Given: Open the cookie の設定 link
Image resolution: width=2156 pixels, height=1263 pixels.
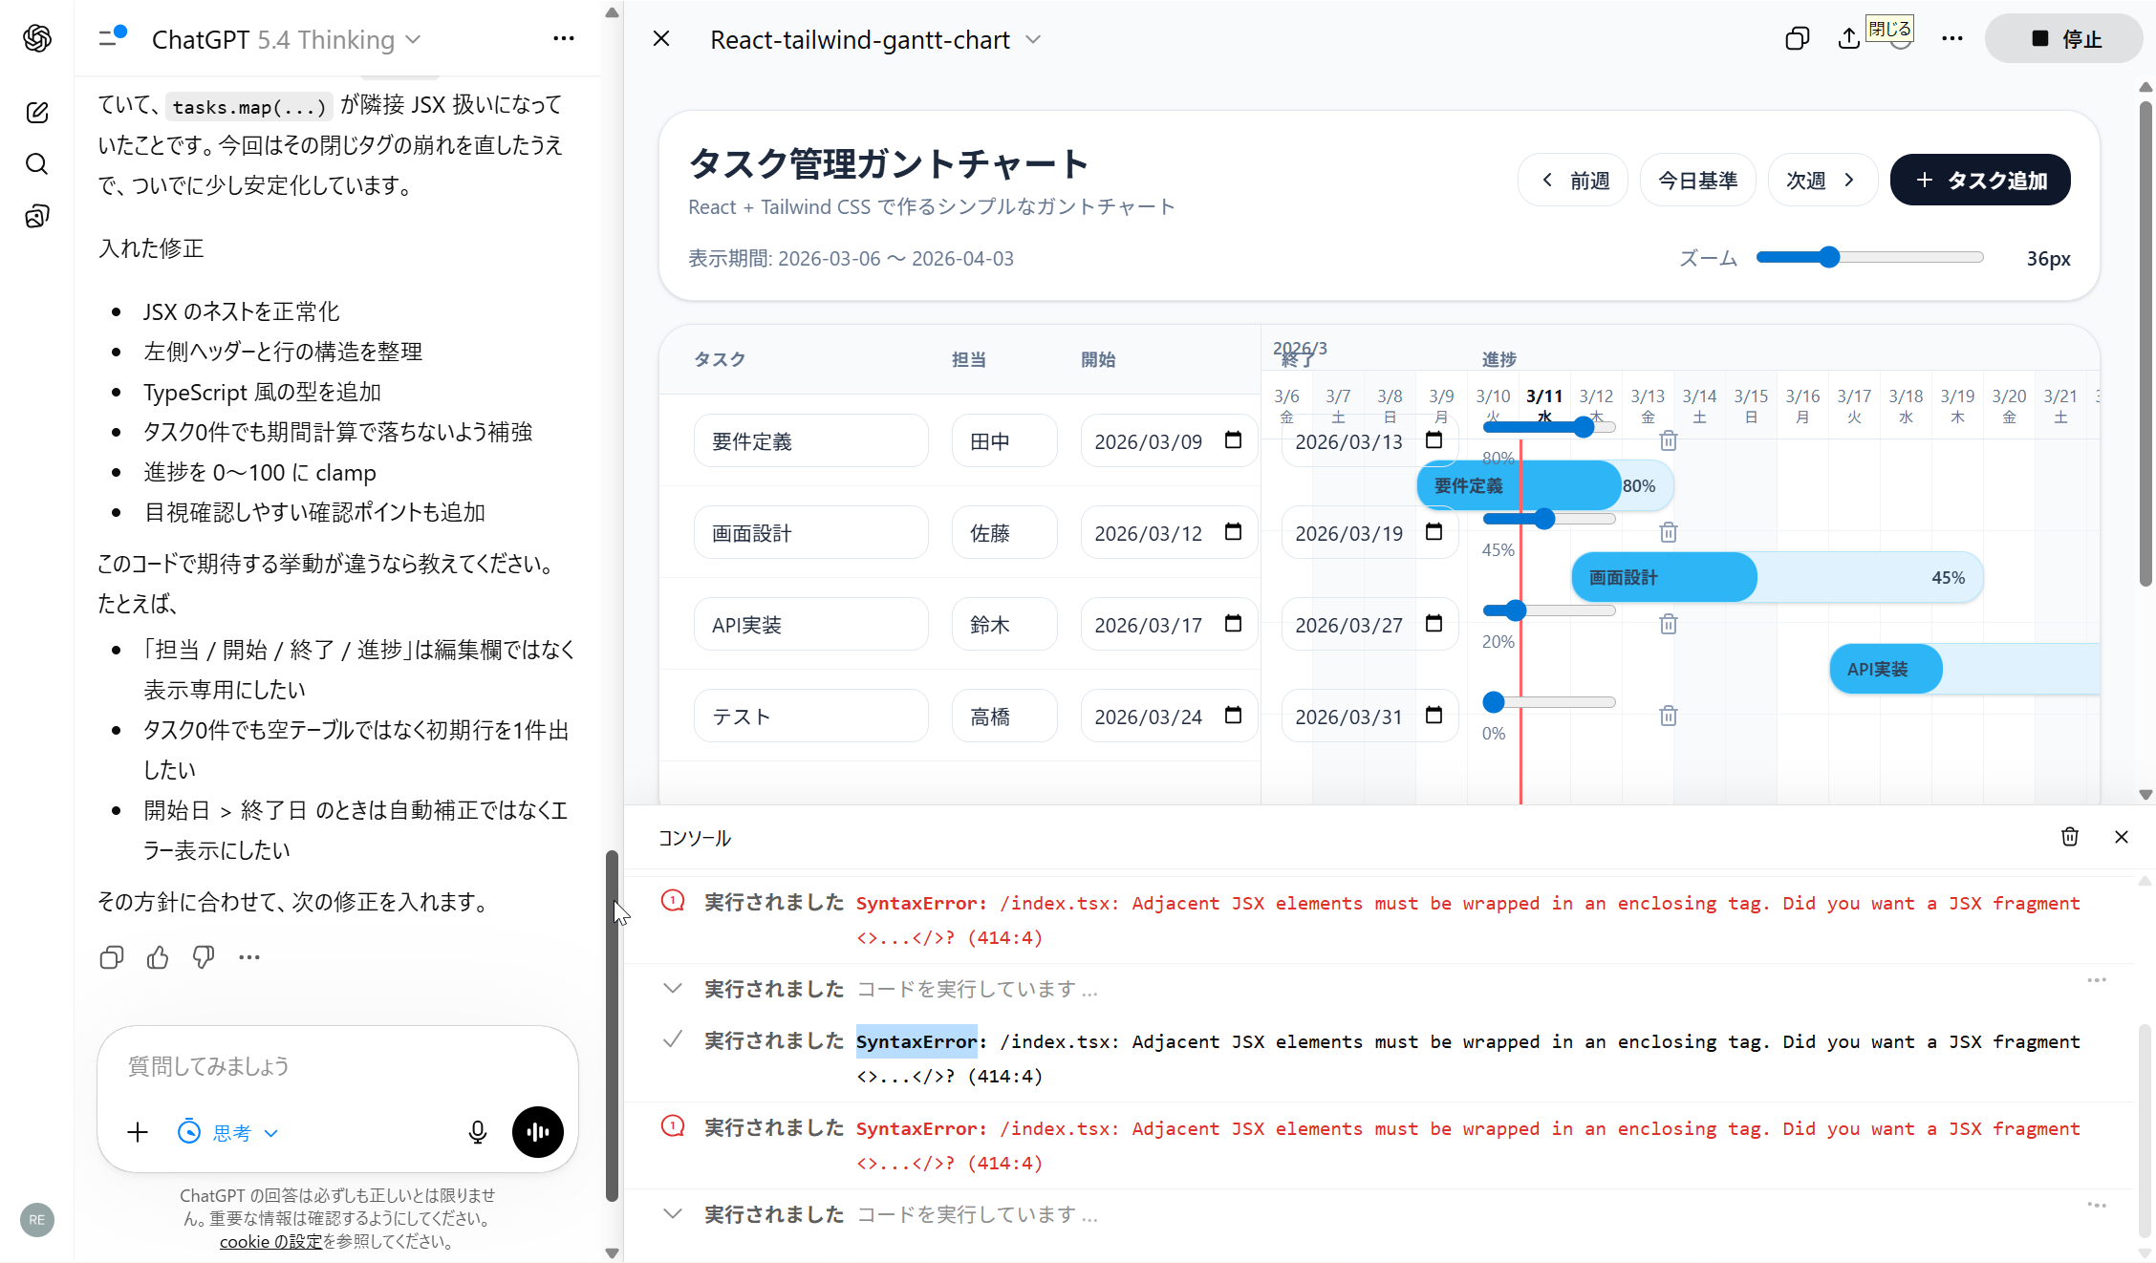Looking at the screenshot, I should 271,1241.
